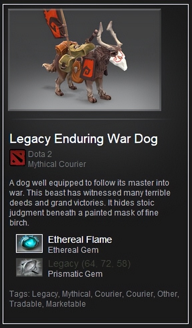Click the Legacy (64, 72, 58) color label
Image resolution: width=192 pixels, height=328 pixels.
89,264
